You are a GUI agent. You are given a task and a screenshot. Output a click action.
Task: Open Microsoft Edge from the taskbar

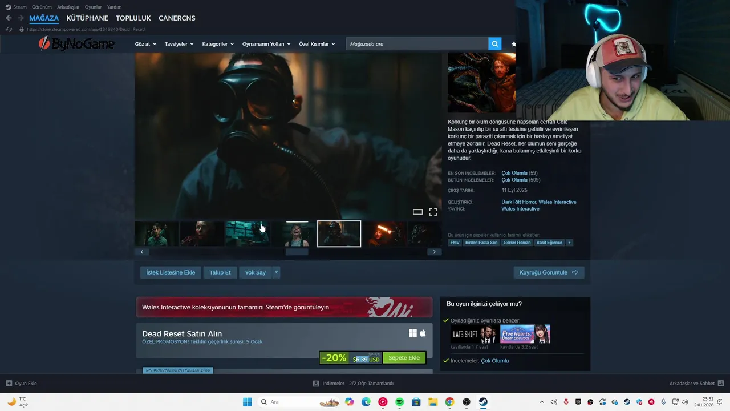(x=366, y=402)
